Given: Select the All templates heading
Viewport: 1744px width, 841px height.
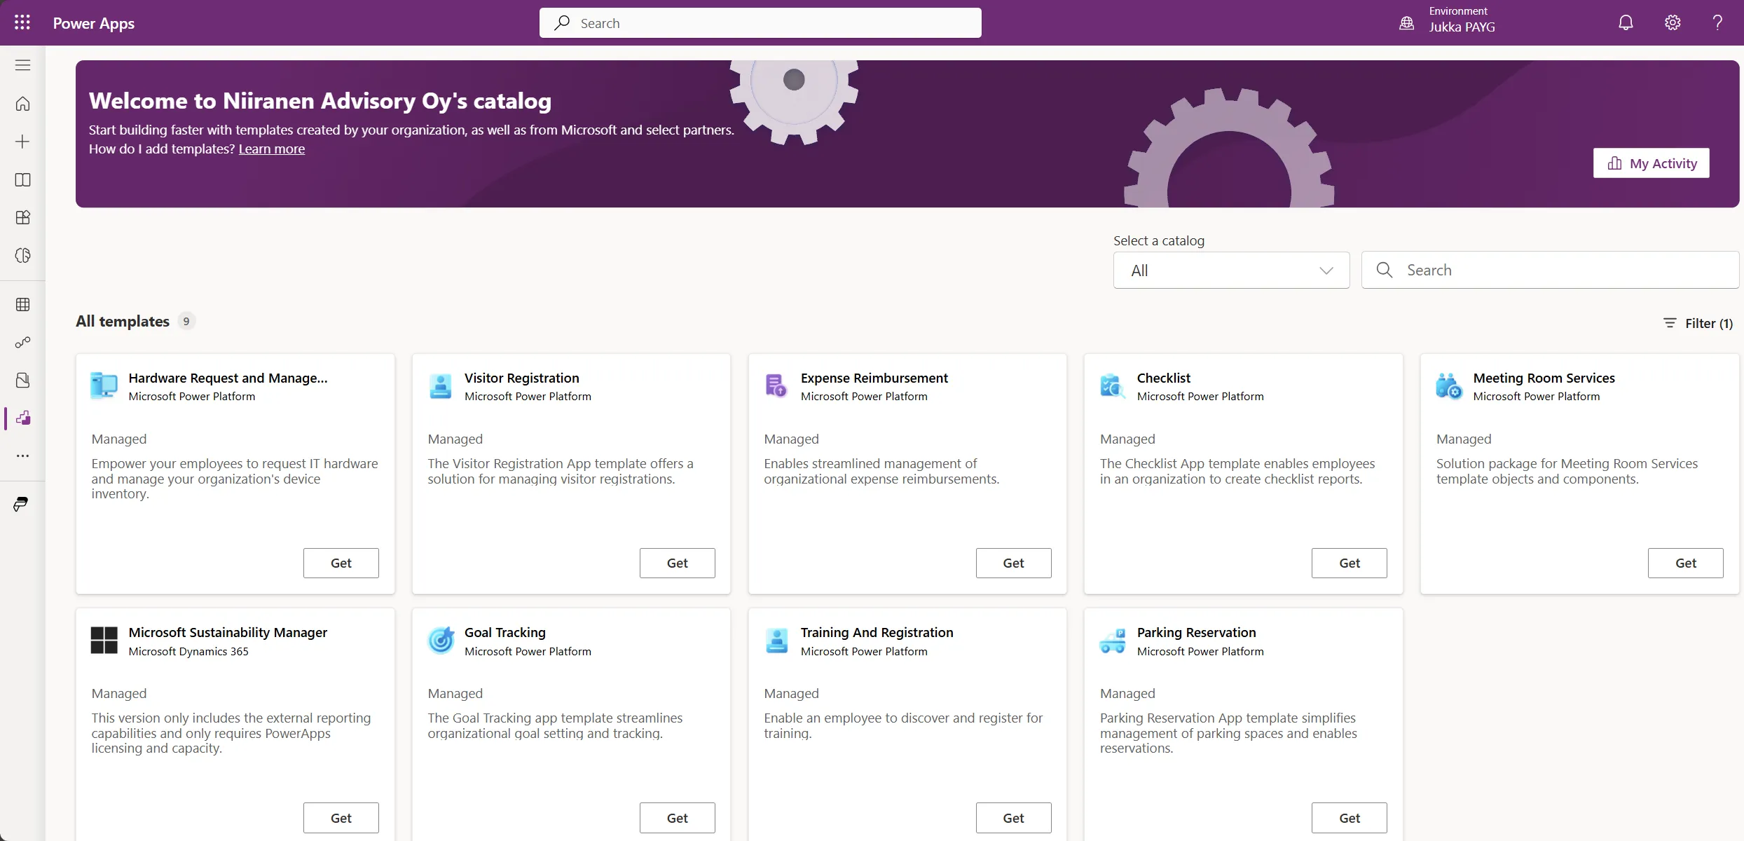Looking at the screenshot, I should [122, 321].
